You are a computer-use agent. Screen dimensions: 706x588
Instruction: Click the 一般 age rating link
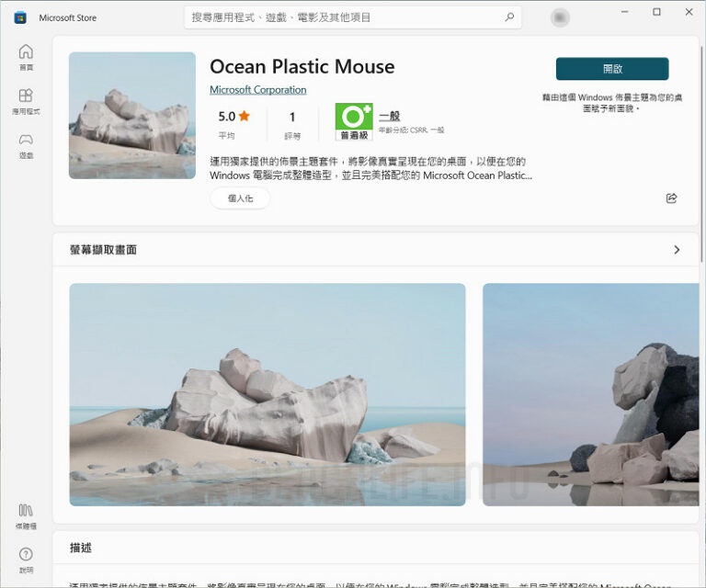tap(389, 116)
